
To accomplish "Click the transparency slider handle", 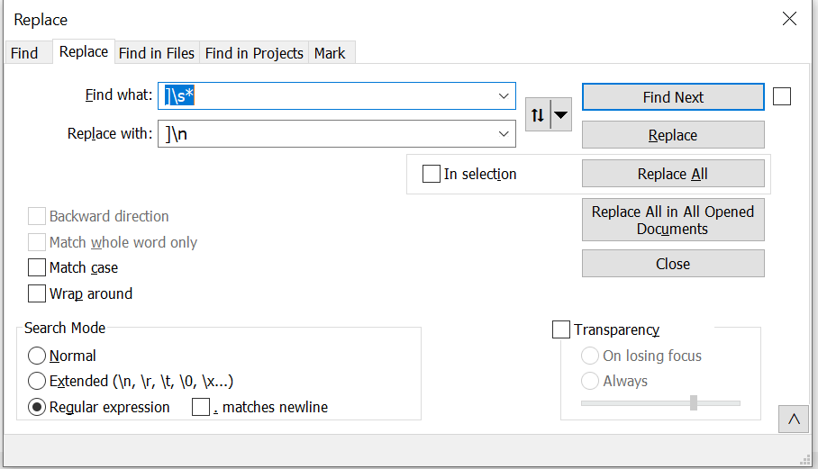I will click(694, 402).
